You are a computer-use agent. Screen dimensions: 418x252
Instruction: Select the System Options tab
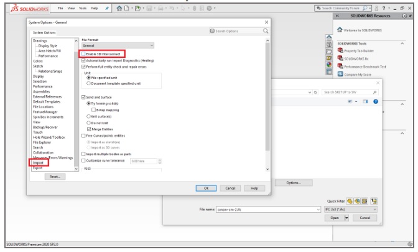click(44, 32)
